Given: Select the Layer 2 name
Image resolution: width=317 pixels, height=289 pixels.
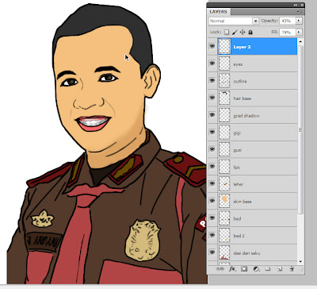Looking at the screenshot, I should 242,47.
